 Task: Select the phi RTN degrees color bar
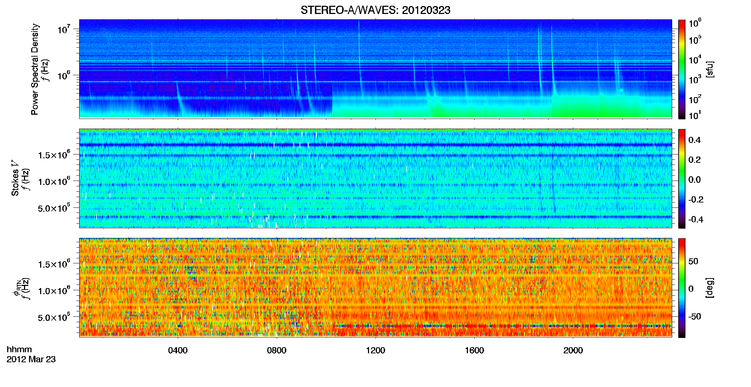click(682, 288)
